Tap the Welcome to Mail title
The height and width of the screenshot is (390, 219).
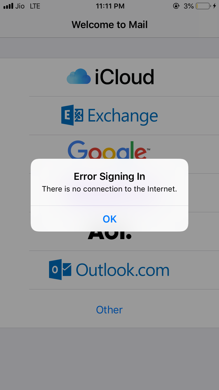pyautogui.click(x=109, y=25)
